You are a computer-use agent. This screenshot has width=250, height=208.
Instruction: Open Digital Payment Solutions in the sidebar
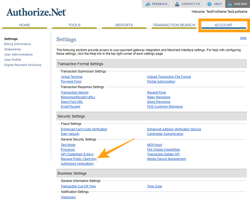click(x=23, y=65)
